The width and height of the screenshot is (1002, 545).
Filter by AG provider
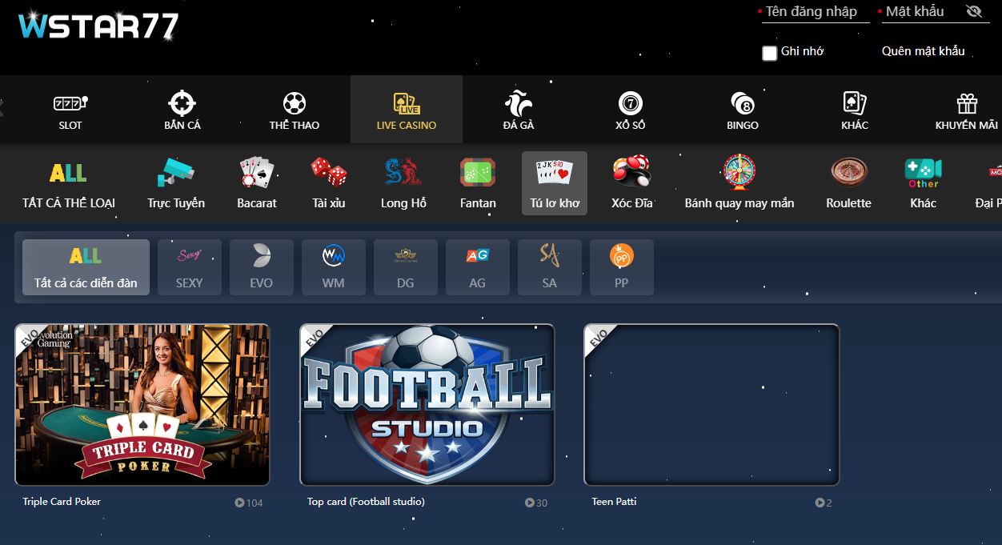pyautogui.click(x=478, y=267)
